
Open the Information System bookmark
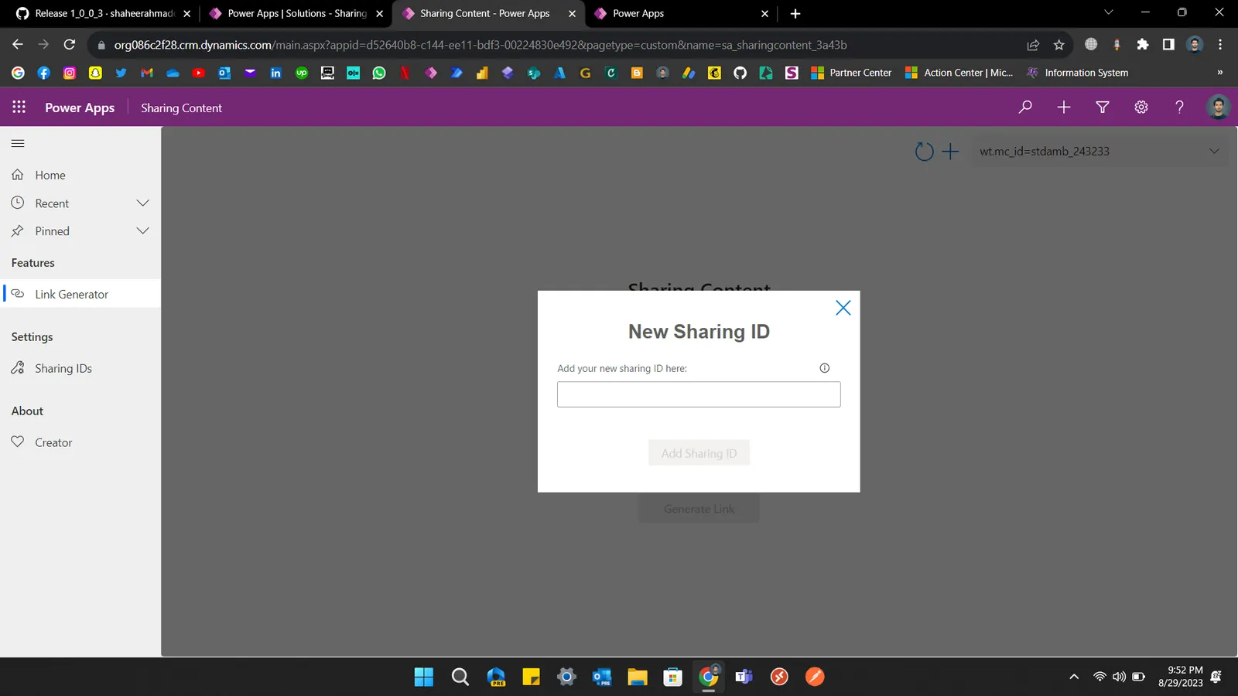coord(1077,73)
